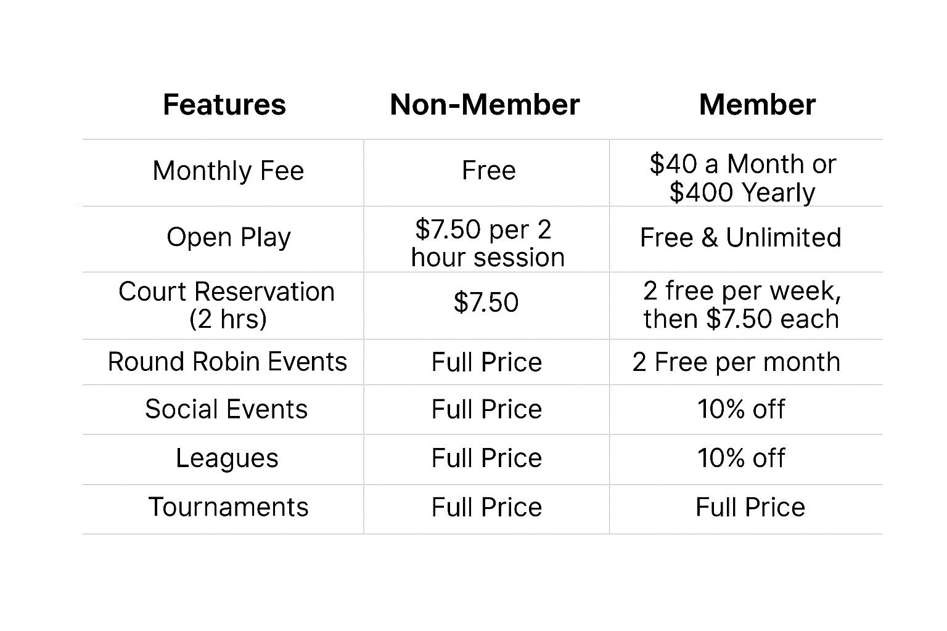Select the Member "Full Price" for Tournaments
Image resolution: width=947 pixels, height=631 pixels.
pyautogui.click(x=750, y=507)
